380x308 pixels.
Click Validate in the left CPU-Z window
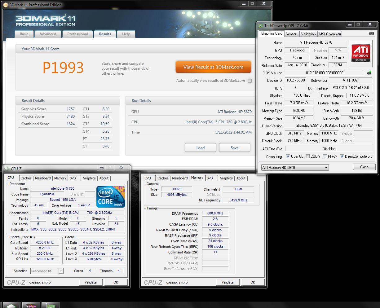point(91,282)
